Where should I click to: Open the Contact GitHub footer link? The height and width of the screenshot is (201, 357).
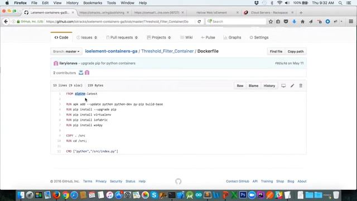(238, 181)
